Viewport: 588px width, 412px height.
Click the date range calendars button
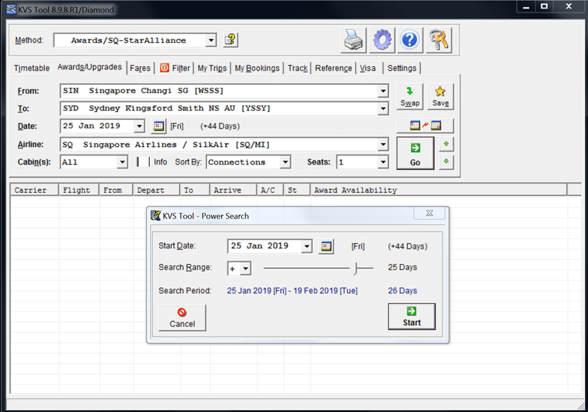click(x=425, y=125)
